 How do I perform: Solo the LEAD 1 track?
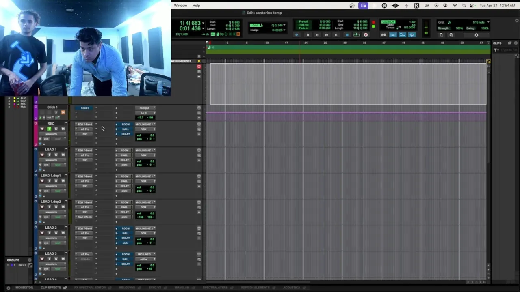point(56,155)
